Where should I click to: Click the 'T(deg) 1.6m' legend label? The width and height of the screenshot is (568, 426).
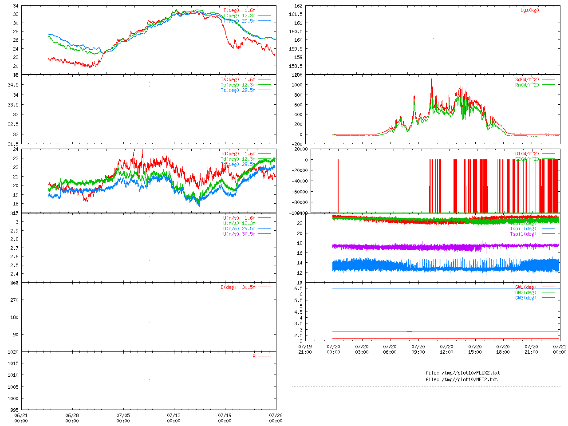pyautogui.click(x=239, y=10)
